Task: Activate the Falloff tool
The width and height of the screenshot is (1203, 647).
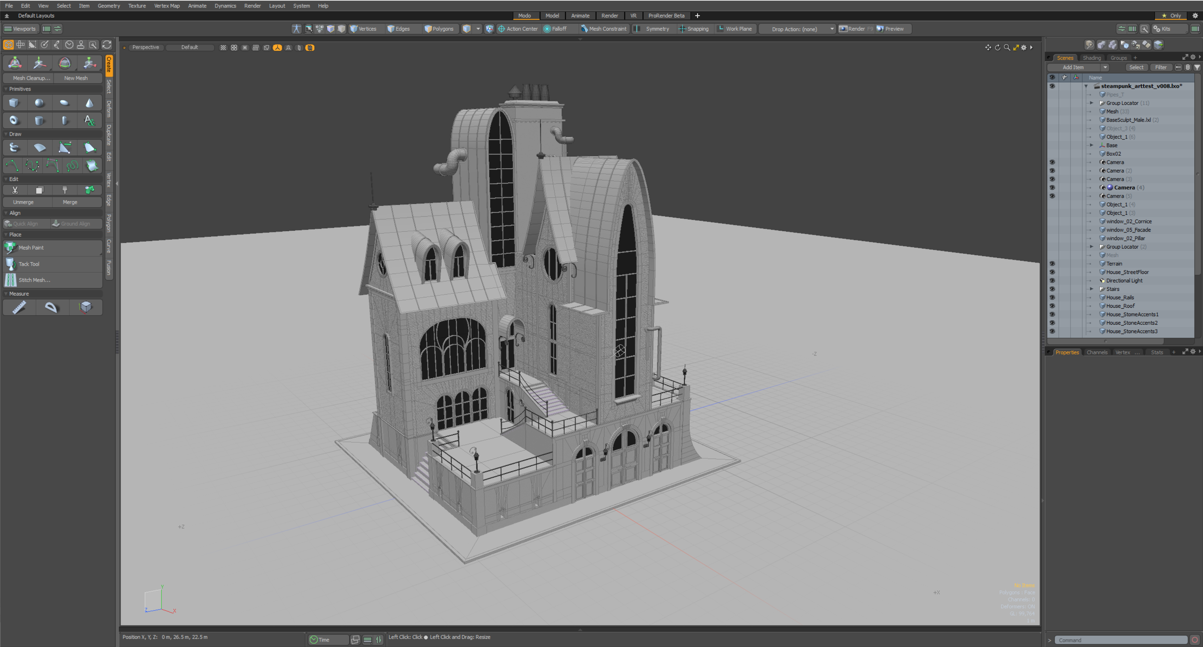Action: [x=558, y=28]
